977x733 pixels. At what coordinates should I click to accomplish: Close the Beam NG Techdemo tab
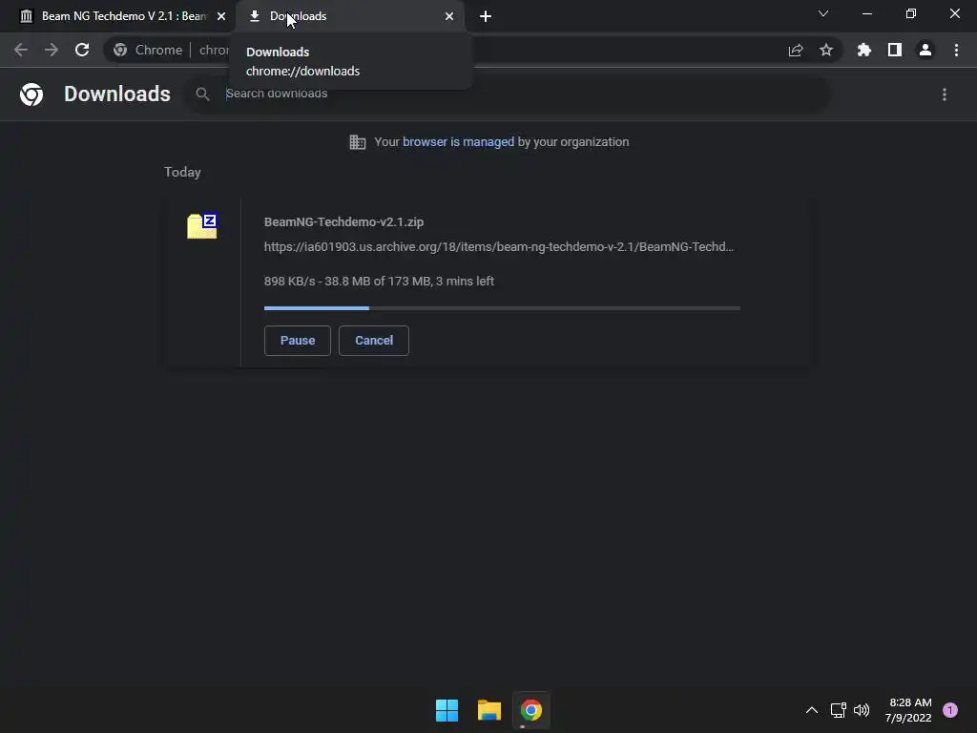coord(221,16)
